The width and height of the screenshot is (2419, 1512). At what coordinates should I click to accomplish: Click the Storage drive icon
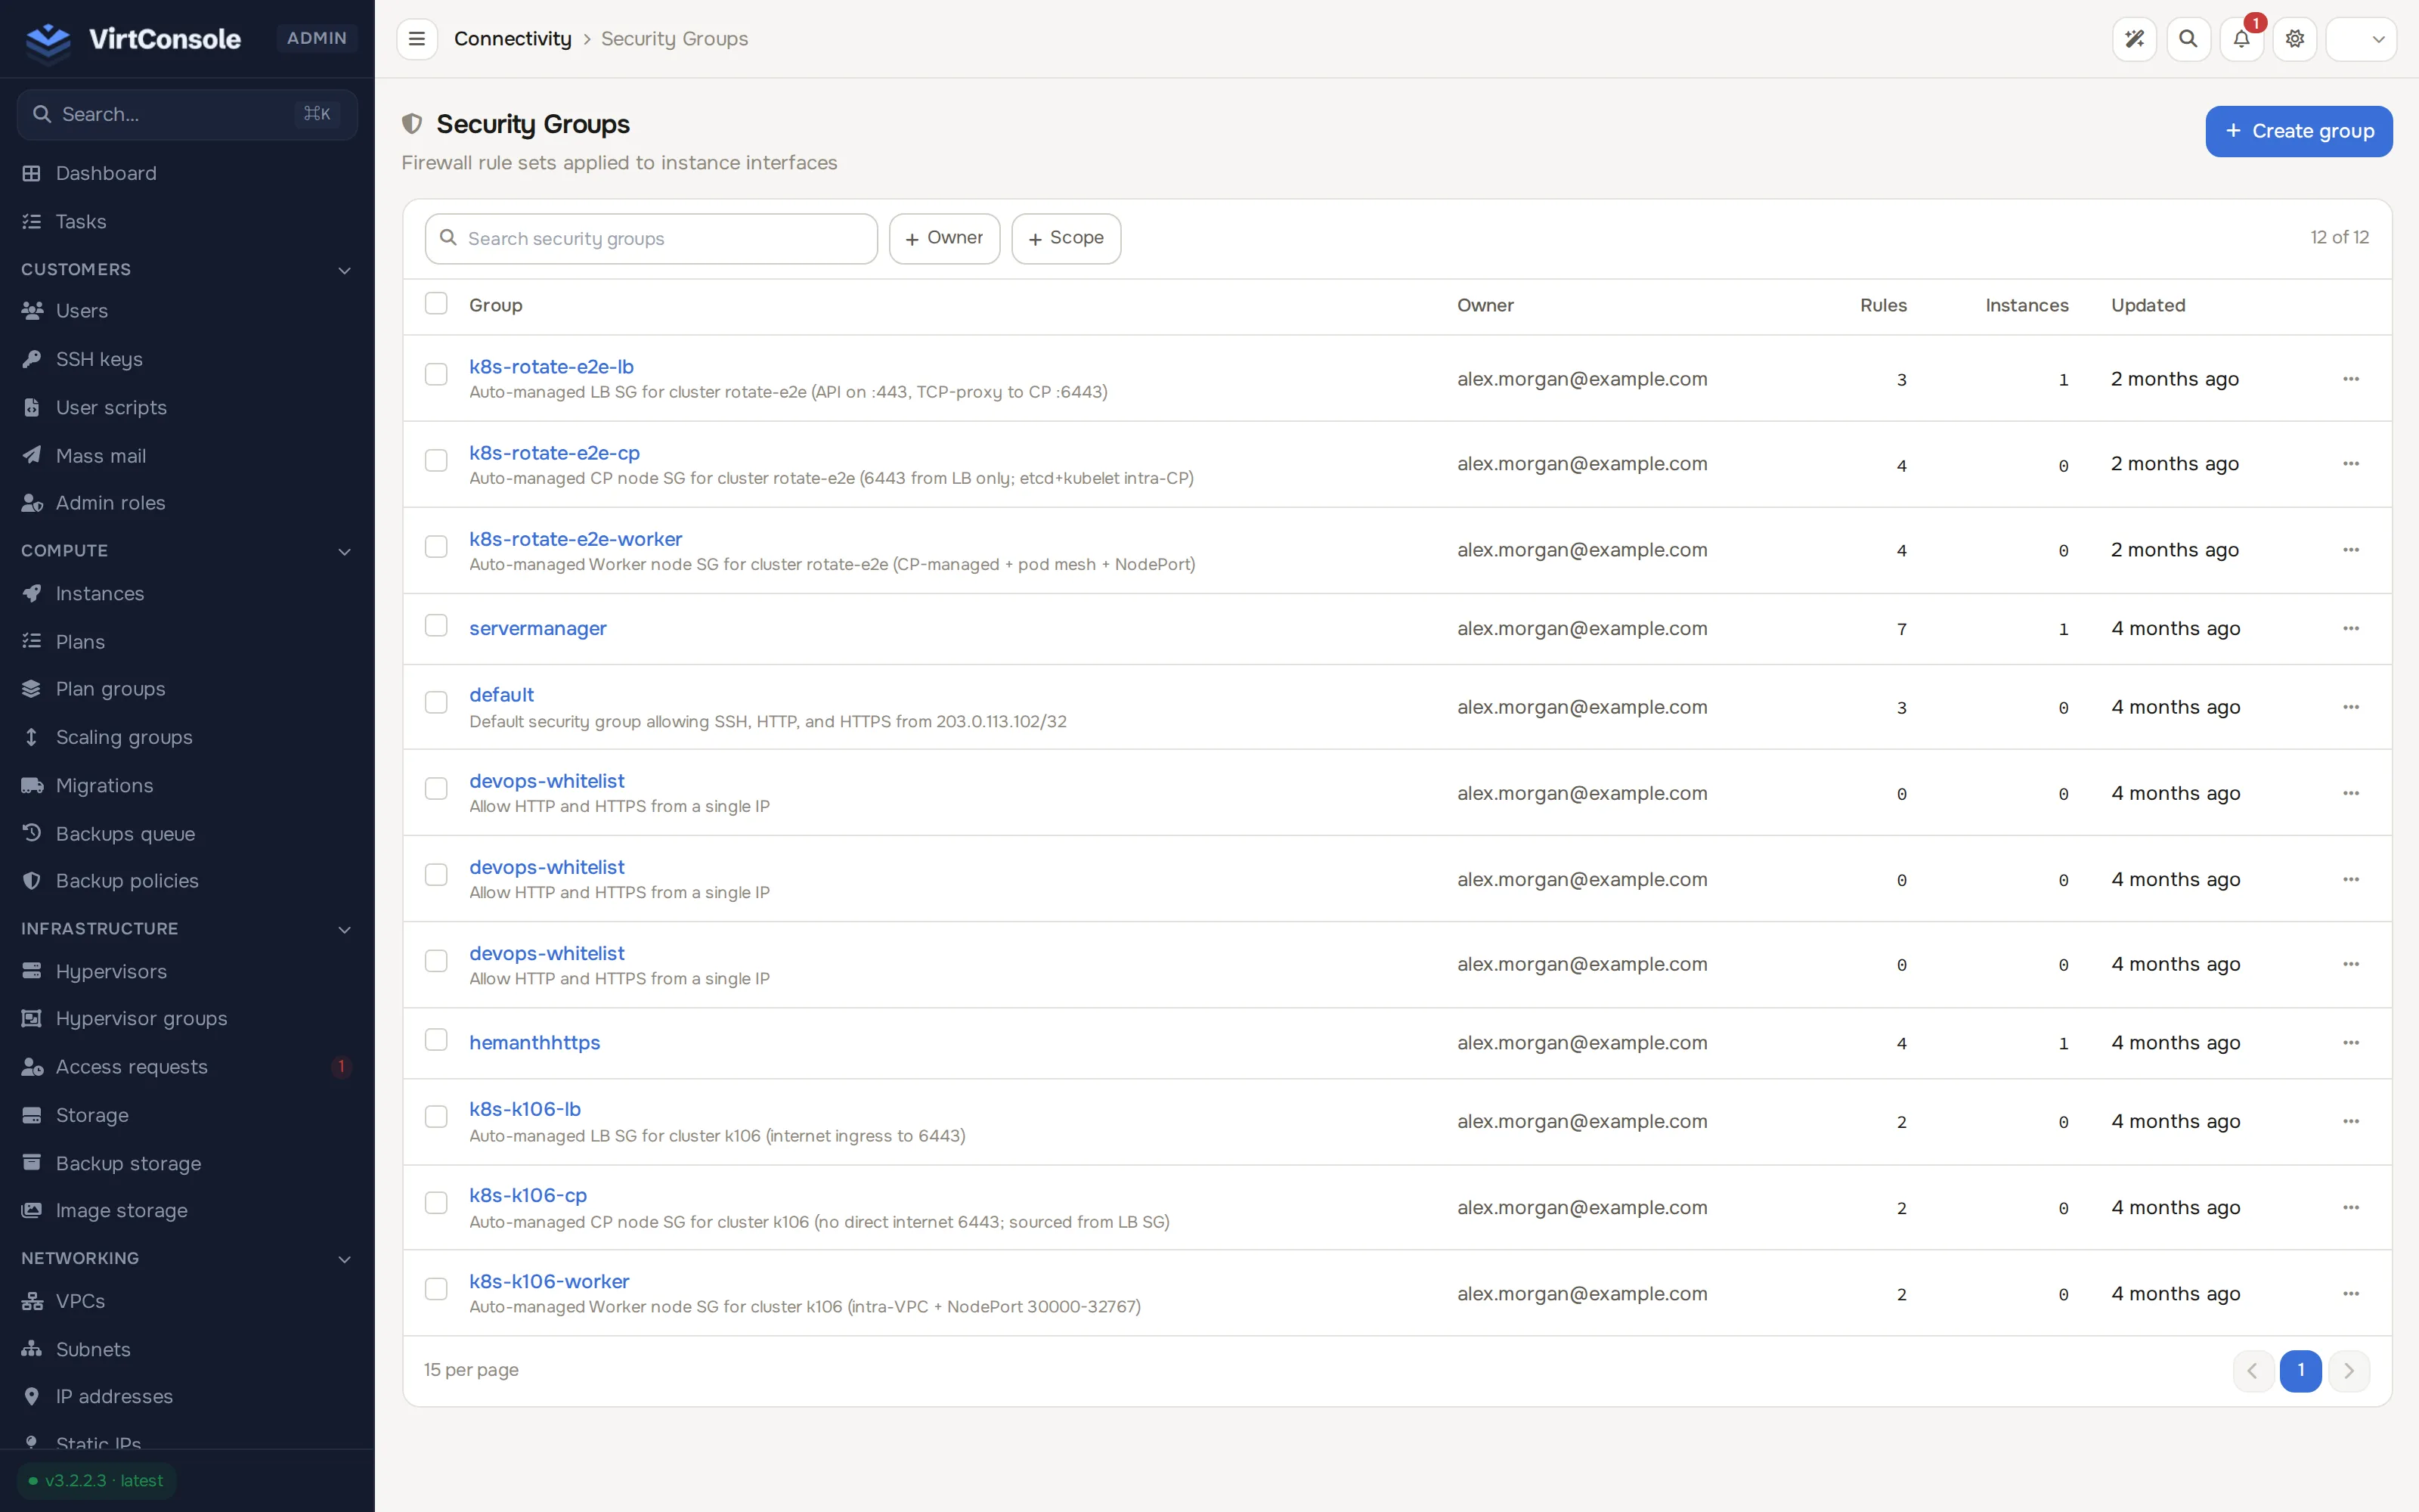[x=32, y=1115]
